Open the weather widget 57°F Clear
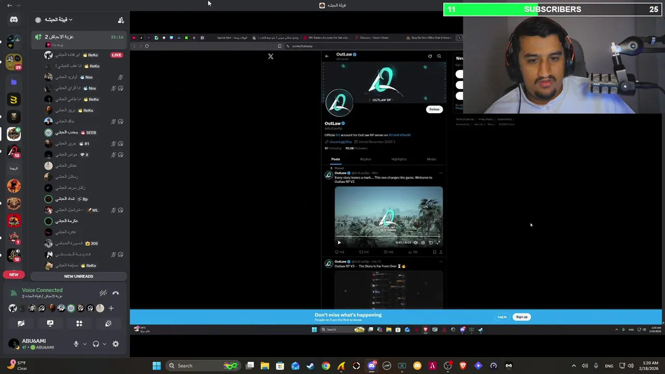Viewport: 665px width, 374px height. (x=16, y=366)
